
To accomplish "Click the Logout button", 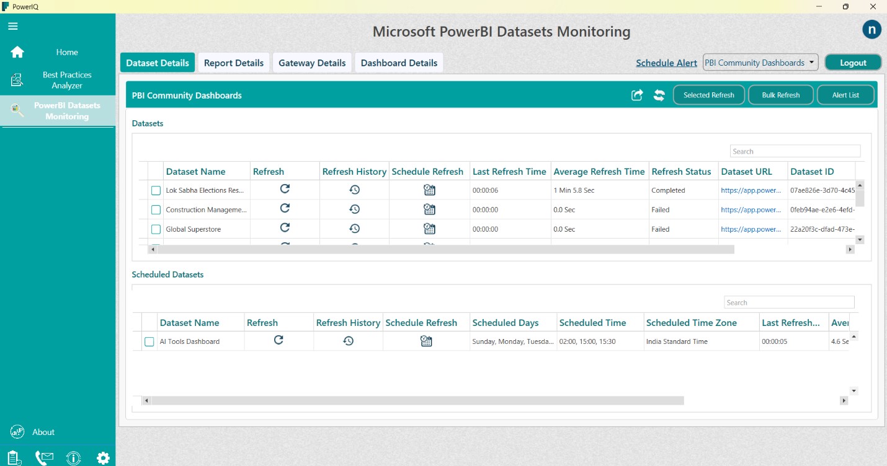I will click(x=853, y=63).
